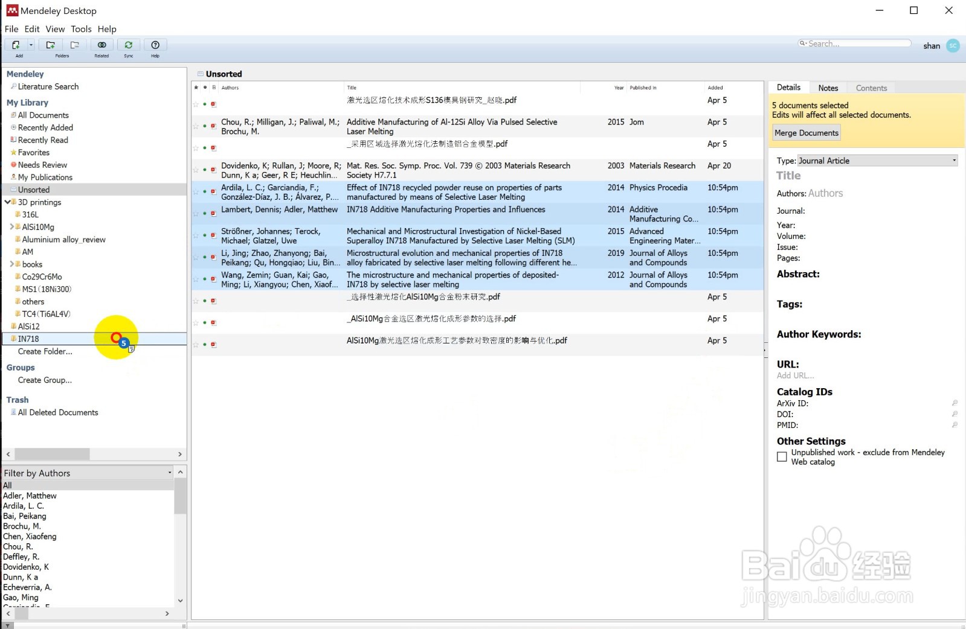This screenshot has width=966, height=629.
Task: Collapse the 3D printings folder
Action: [x=7, y=202]
